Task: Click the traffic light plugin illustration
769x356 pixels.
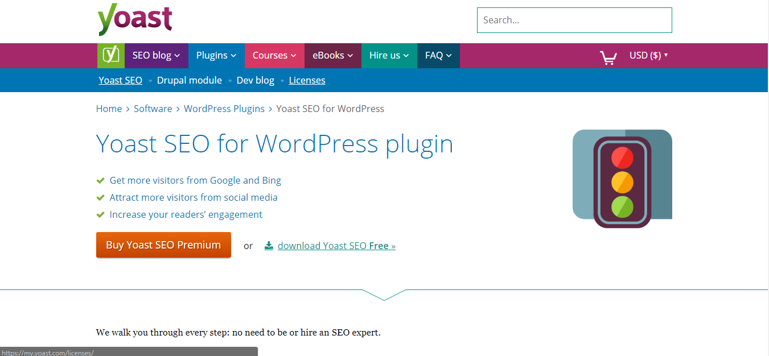Action: click(x=622, y=179)
